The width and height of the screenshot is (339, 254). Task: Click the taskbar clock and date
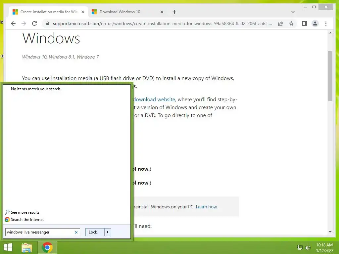click(x=324, y=248)
